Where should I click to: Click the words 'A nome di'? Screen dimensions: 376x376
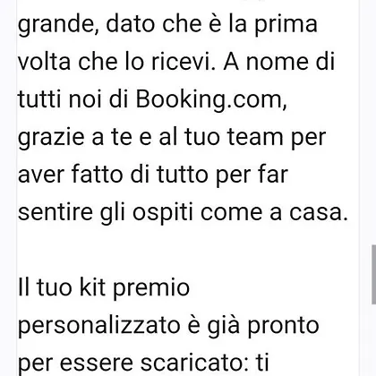pyautogui.click(x=279, y=62)
